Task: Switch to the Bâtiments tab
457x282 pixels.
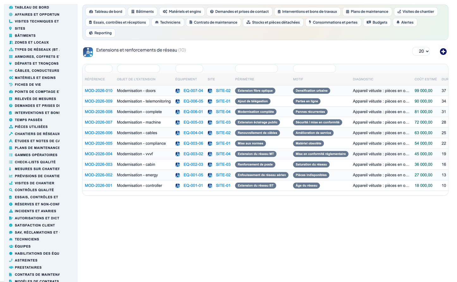Action: [142, 12]
